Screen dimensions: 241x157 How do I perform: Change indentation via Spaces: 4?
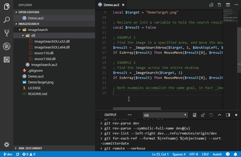(x=179, y=154)
